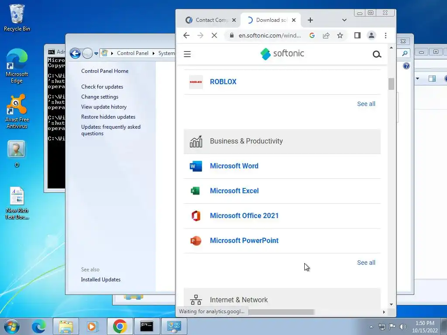
Task: Click the site lock icon
Action: [x=232, y=35]
